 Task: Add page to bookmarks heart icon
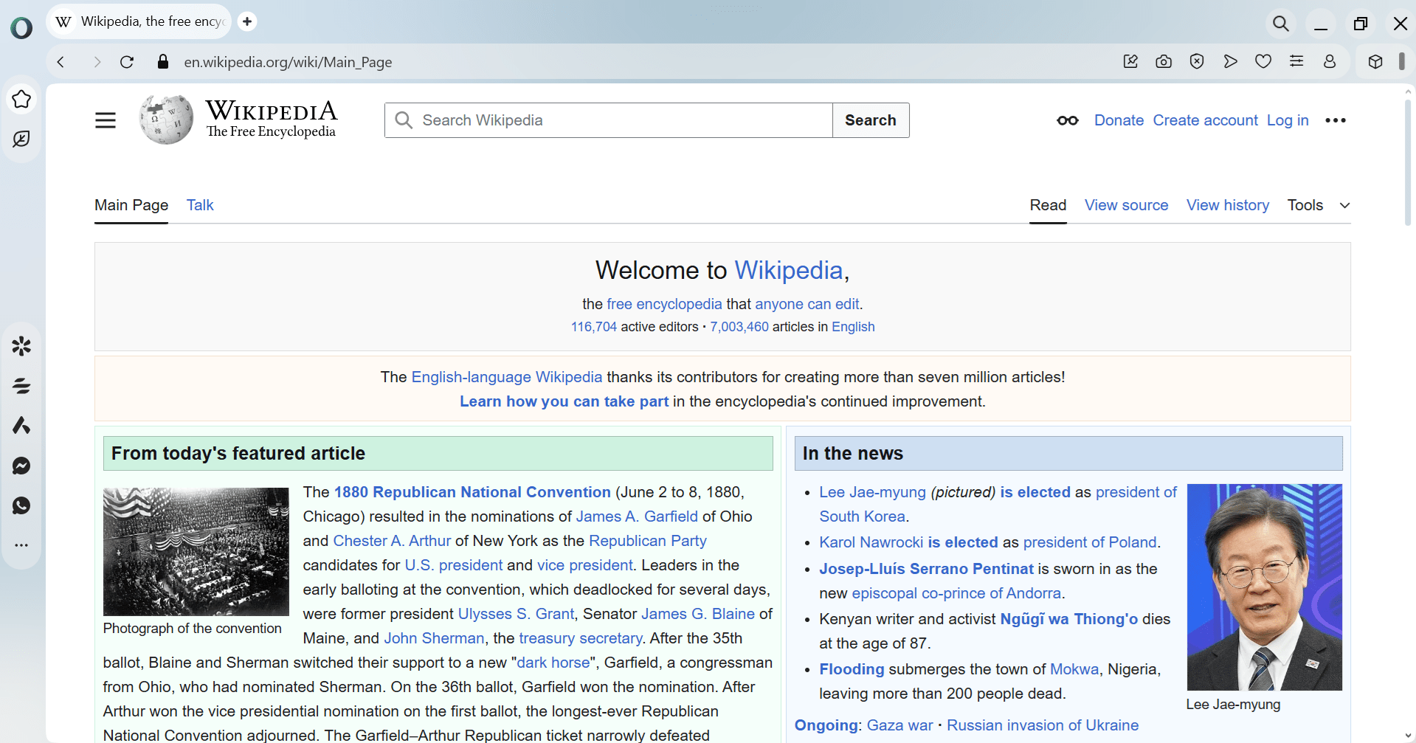pyautogui.click(x=1263, y=61)
